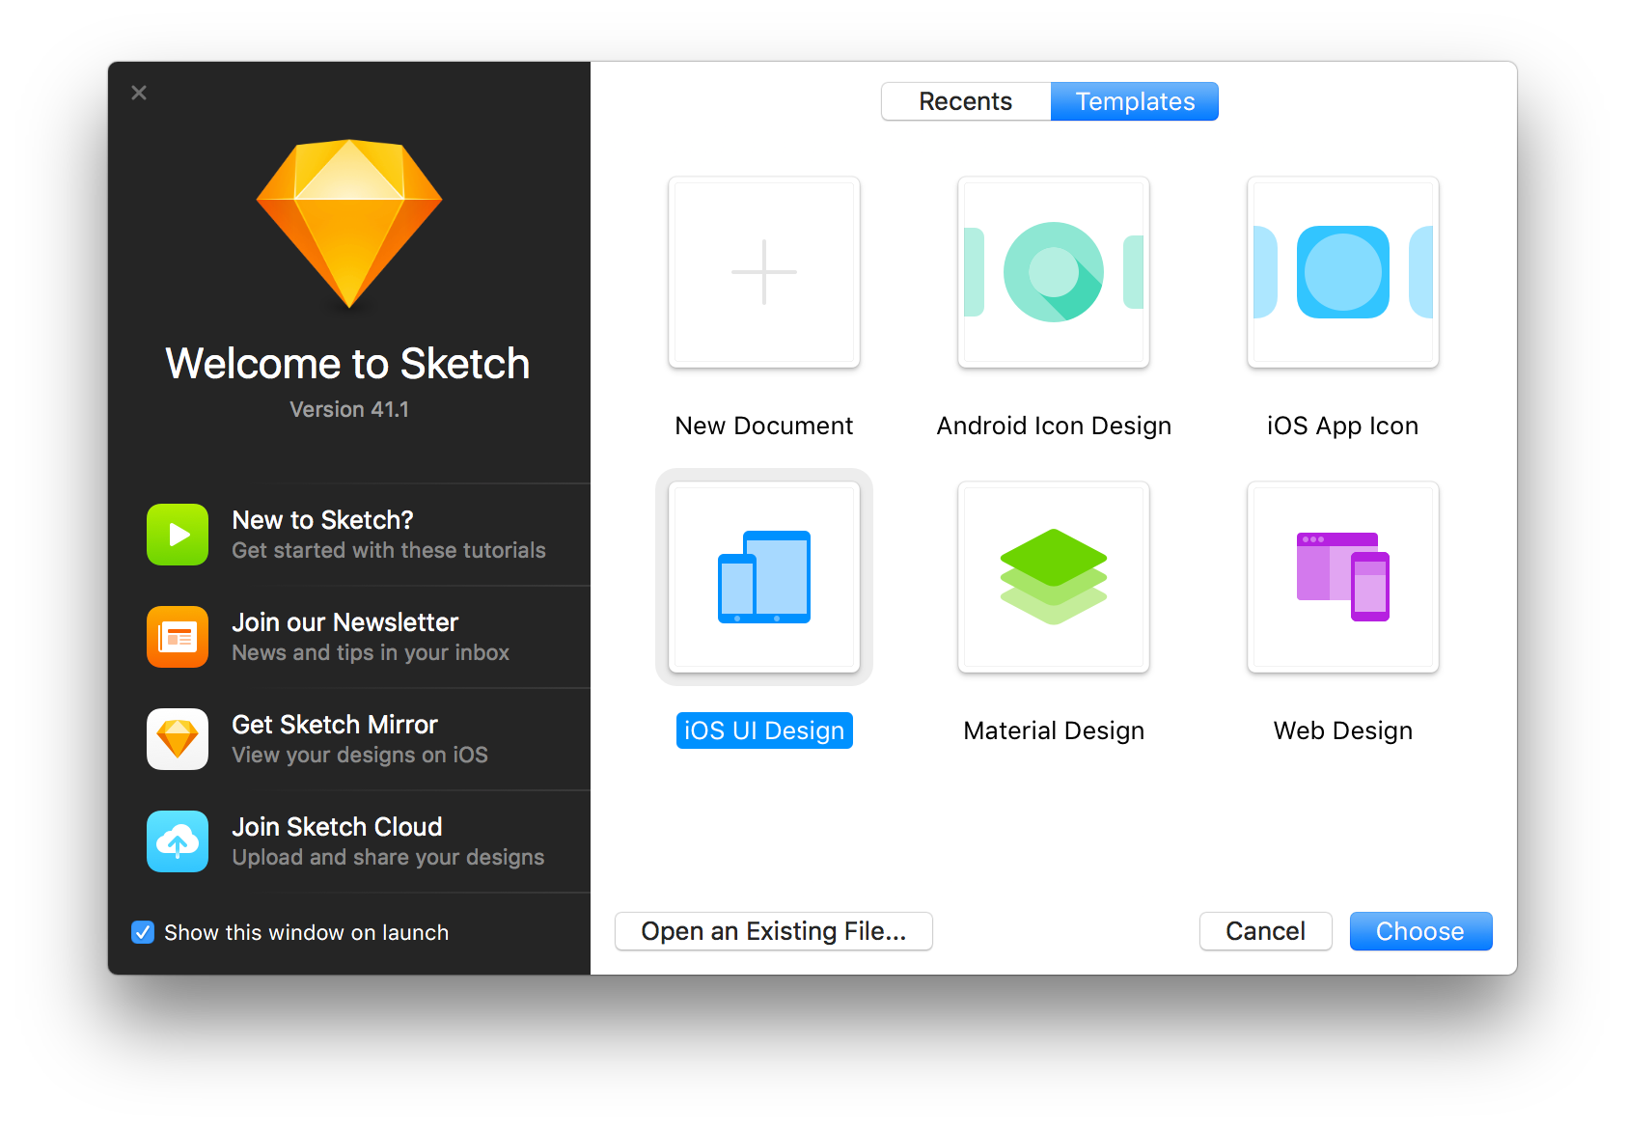Switch to the Recents tab
This screenshot has height=1129, width=1625.
coord(966,101)
